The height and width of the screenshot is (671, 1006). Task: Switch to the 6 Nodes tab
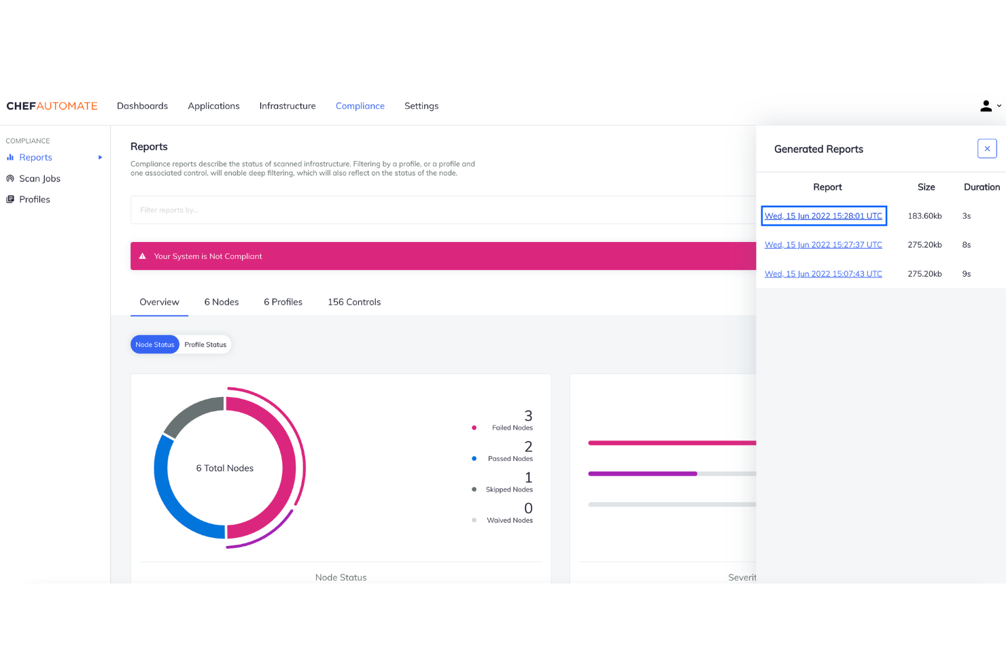(x=221, y=302)
